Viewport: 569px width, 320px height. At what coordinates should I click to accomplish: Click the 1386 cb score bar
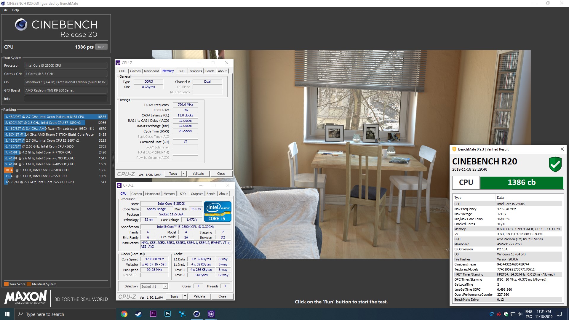[x=522, y=183]
